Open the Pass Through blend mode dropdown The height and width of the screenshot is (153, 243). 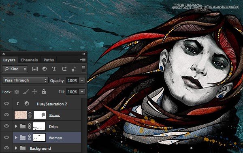point(25,80)
